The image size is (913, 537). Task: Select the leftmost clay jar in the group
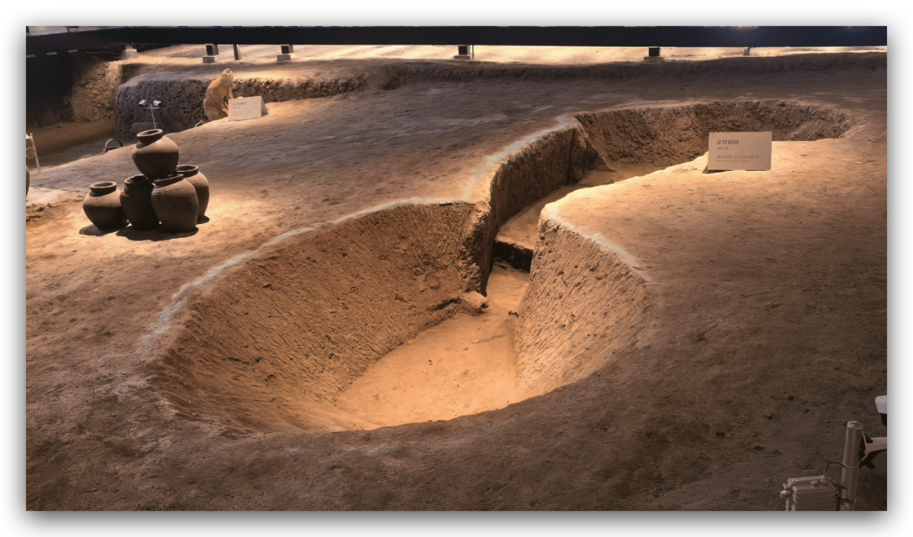coord(104,205)
